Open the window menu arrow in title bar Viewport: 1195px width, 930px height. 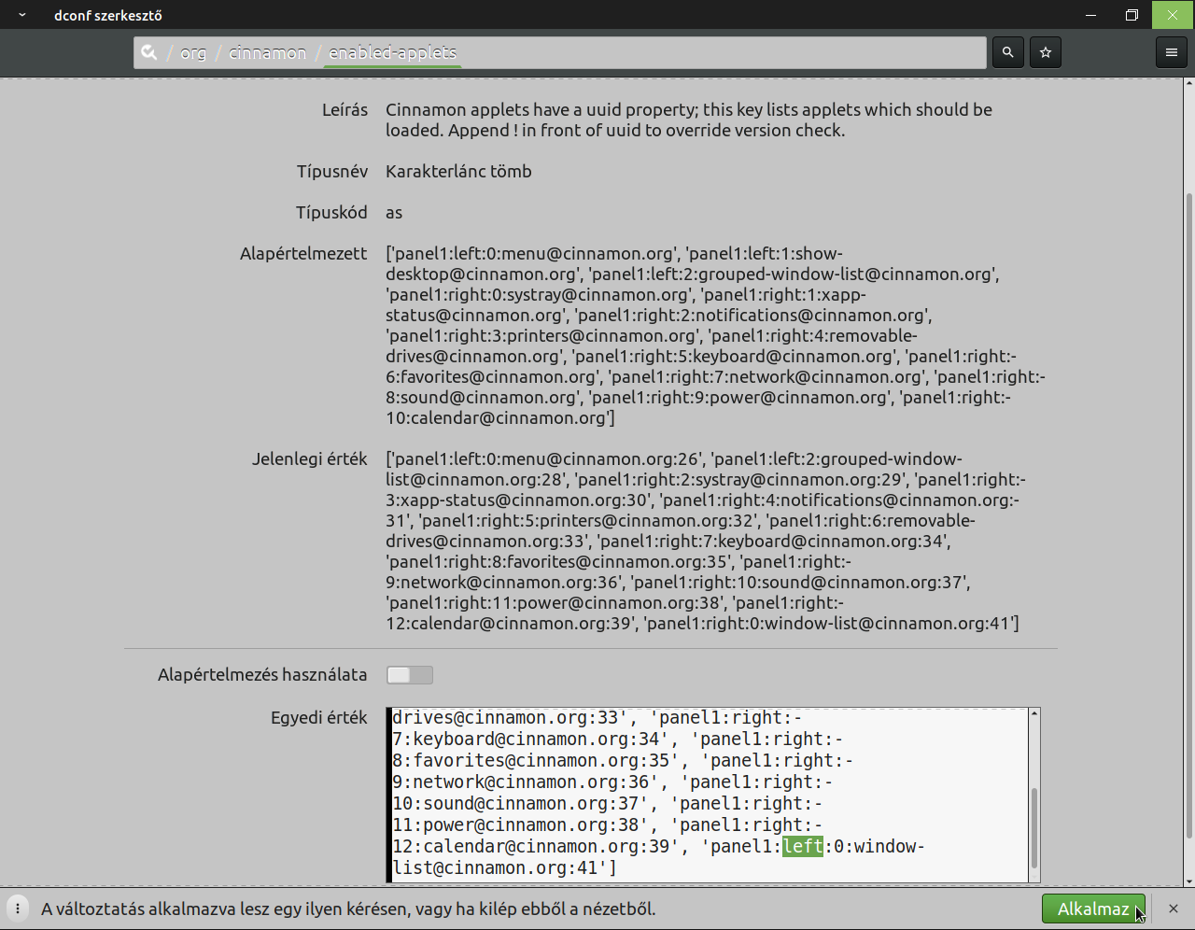click(21, 15)
